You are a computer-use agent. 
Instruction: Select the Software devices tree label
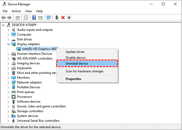tap(29, 102)
